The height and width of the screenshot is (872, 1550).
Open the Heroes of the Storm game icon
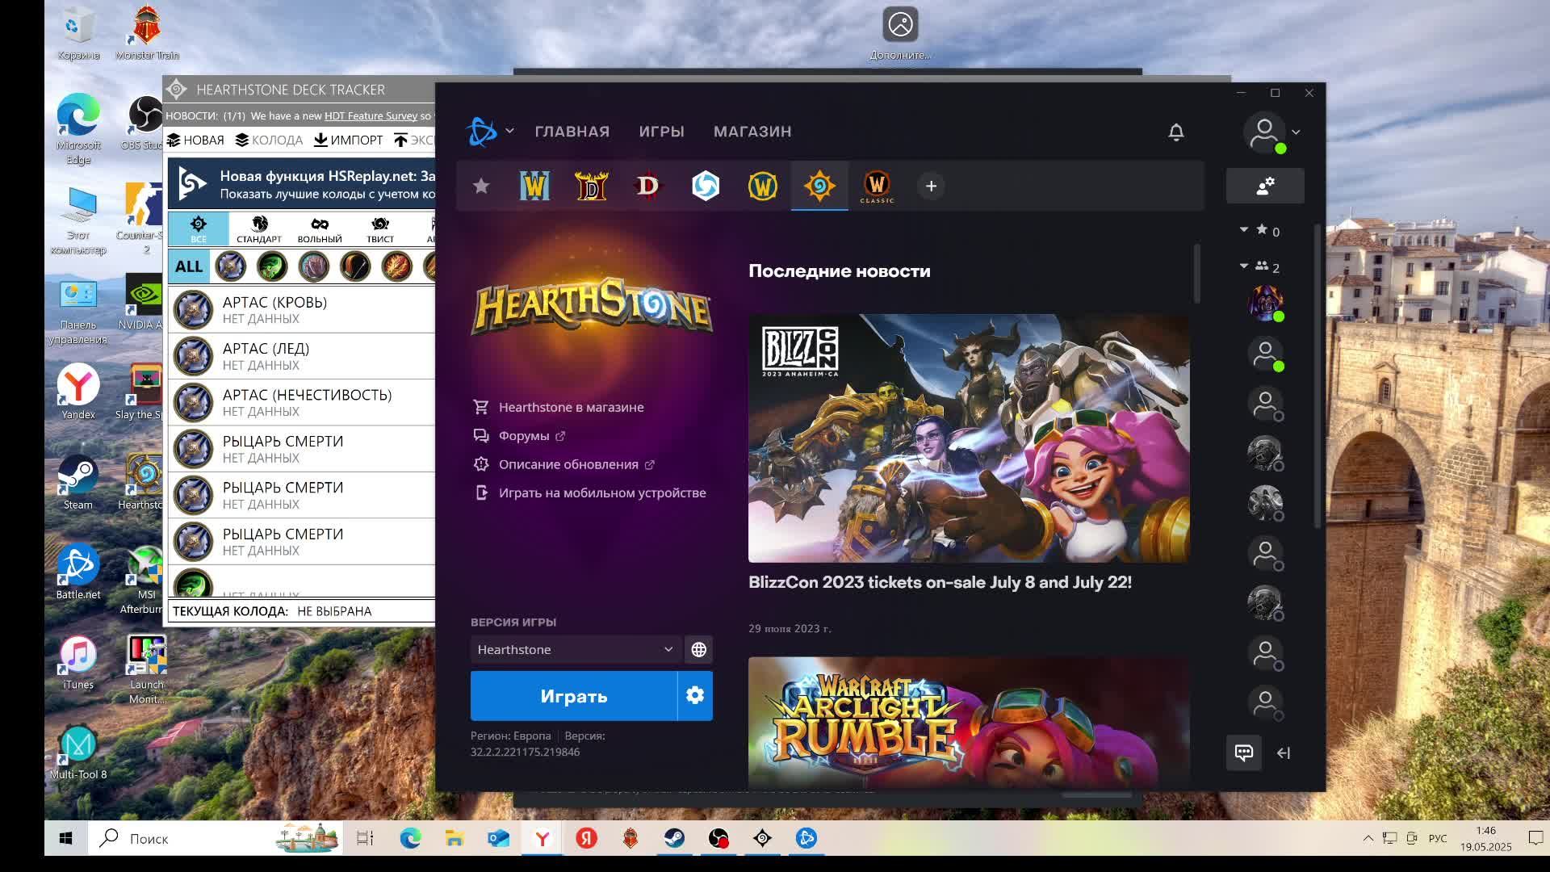[x=706, y=186]
